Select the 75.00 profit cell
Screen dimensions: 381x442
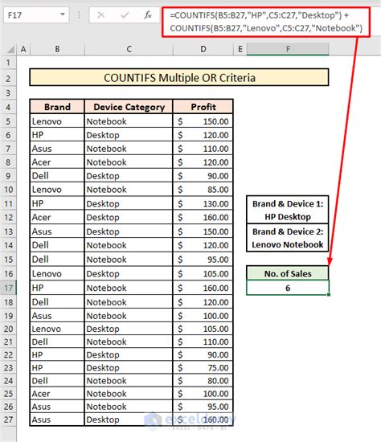(x=203, y=367)
